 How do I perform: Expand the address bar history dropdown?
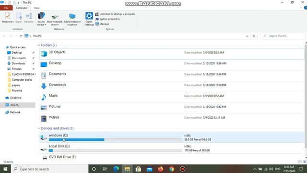click(x=247, y=36)
